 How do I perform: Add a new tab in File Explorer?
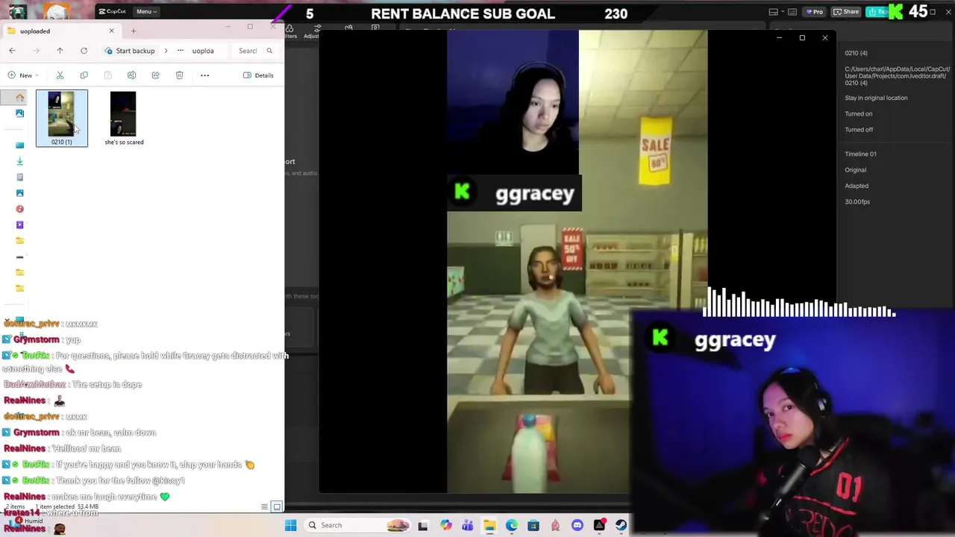(134, 31)
